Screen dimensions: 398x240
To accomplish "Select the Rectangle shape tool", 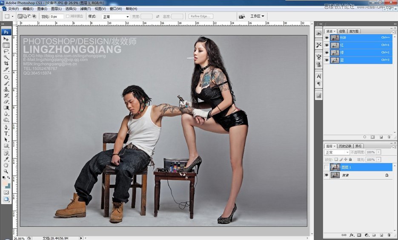I will tap(6, 146).
